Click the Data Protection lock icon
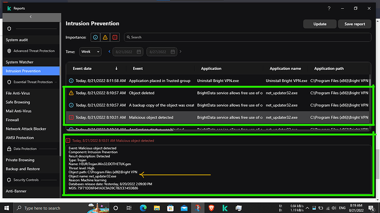Image resolution: width=380 pixels, height=213 pixels. tap(9, 149)
